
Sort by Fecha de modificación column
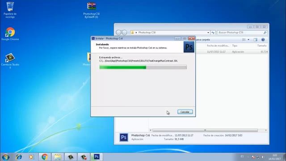point(218,46)
